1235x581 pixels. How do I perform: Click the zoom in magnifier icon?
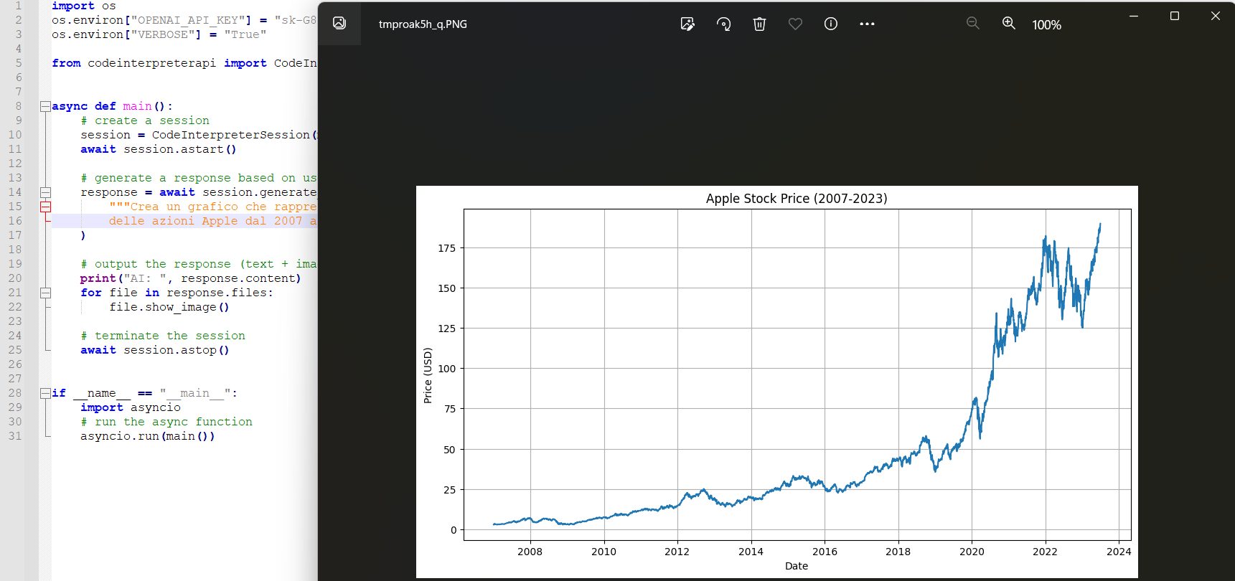(x=1008, y=23)
